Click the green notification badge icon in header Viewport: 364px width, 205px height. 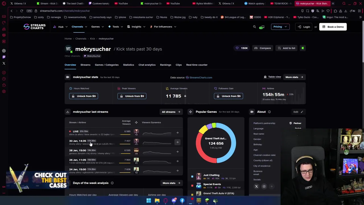(262, 27)
